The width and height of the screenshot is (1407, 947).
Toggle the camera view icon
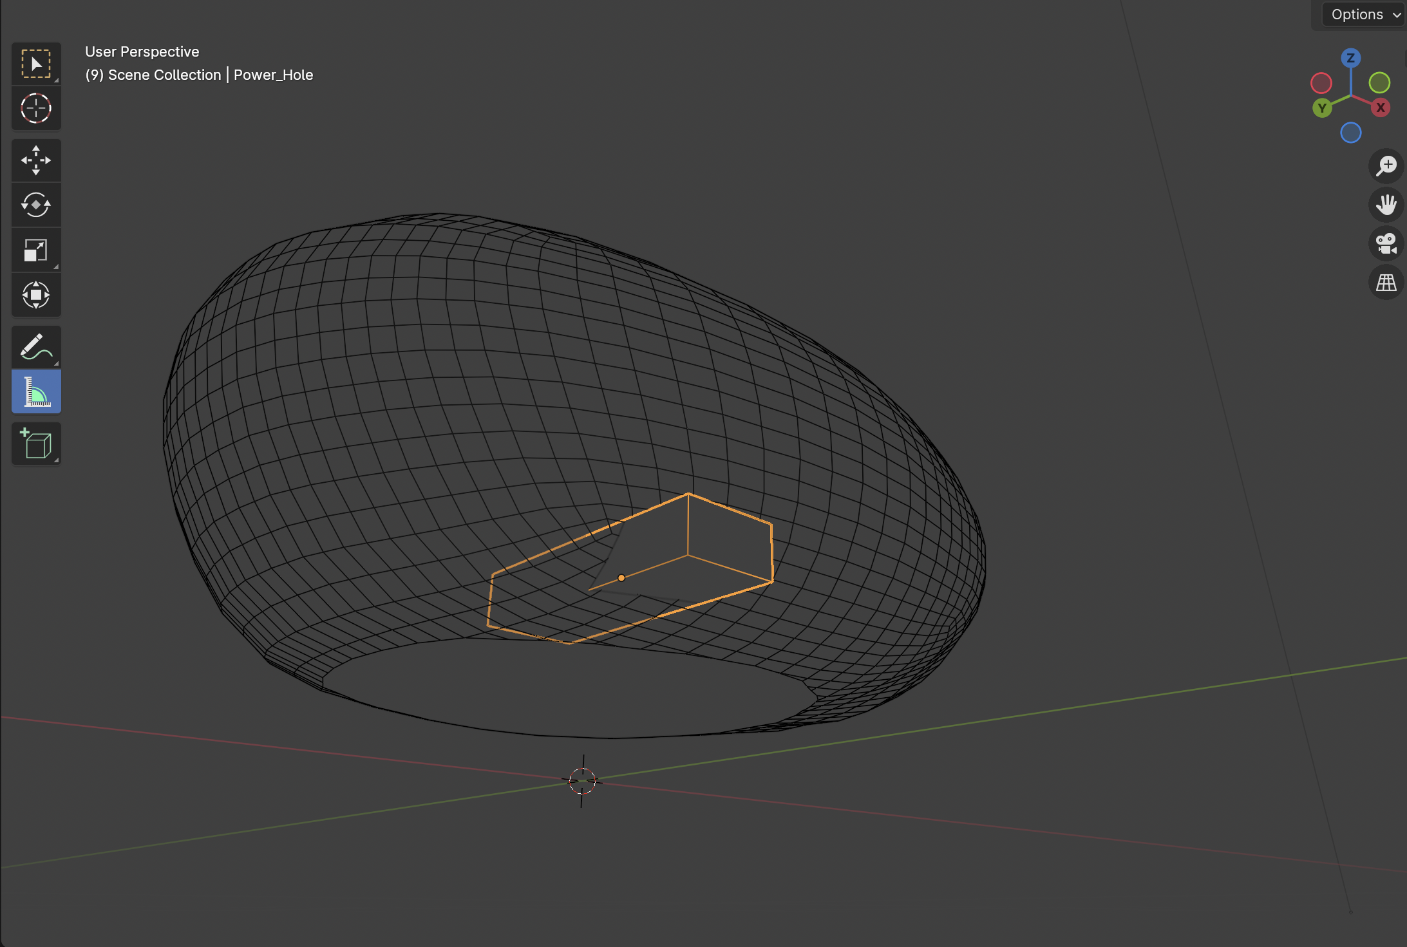point(1386,243)
